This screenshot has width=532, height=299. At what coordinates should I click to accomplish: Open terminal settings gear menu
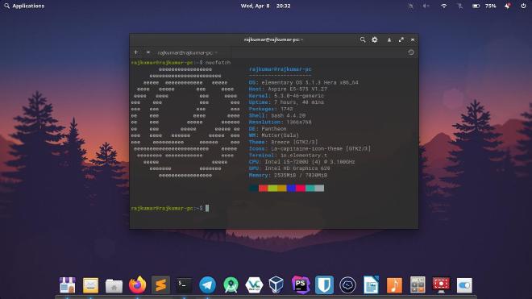[x=375, y=39]
